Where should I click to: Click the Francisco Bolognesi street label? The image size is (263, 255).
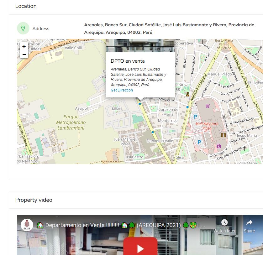tap(250, 129)
